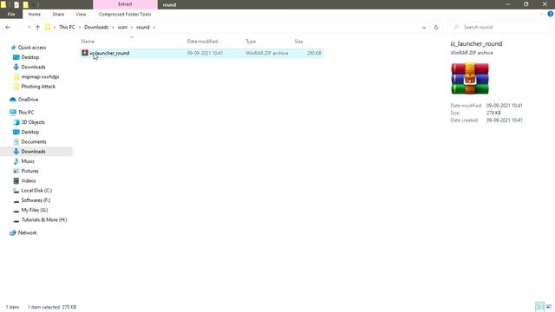Go back with the Back arrow
555x312 pixels.
pos(8,27)
